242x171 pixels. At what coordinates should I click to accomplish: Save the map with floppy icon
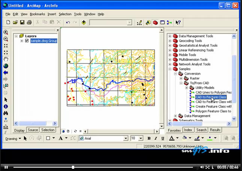click(22, 22)
